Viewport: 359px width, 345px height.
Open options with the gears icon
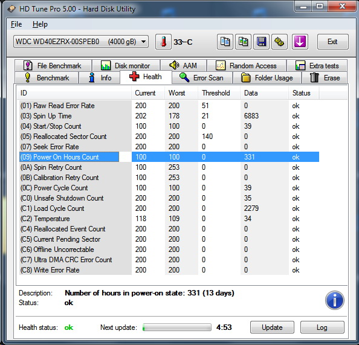(279, 42)
